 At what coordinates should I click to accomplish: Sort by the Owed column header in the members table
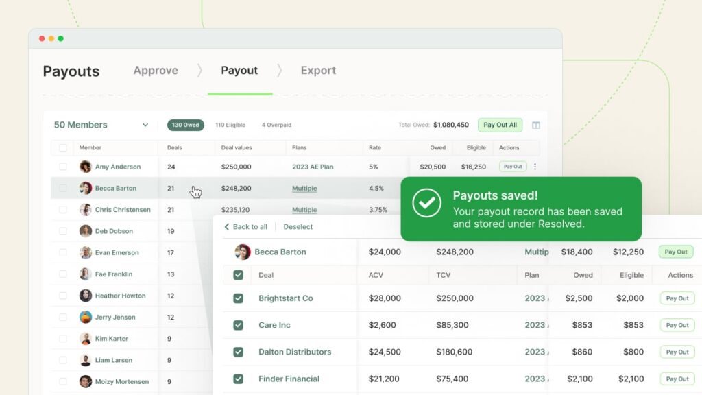[x=438, y=148]
